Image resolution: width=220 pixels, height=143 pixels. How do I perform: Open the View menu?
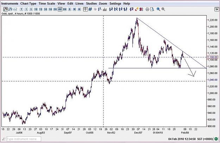tap(61, 4)
